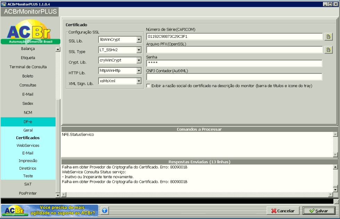Open the Crypt. Lib. dropdown
Screen dimensions: 340x219
[139, 60]
